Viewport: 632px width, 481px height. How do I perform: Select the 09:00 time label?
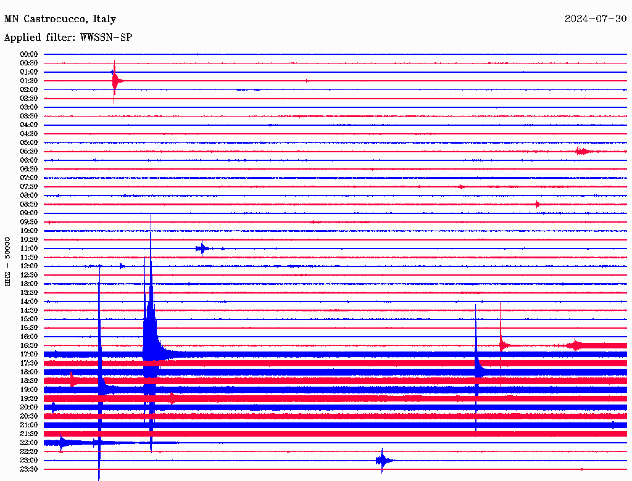(x=28, y=213)
